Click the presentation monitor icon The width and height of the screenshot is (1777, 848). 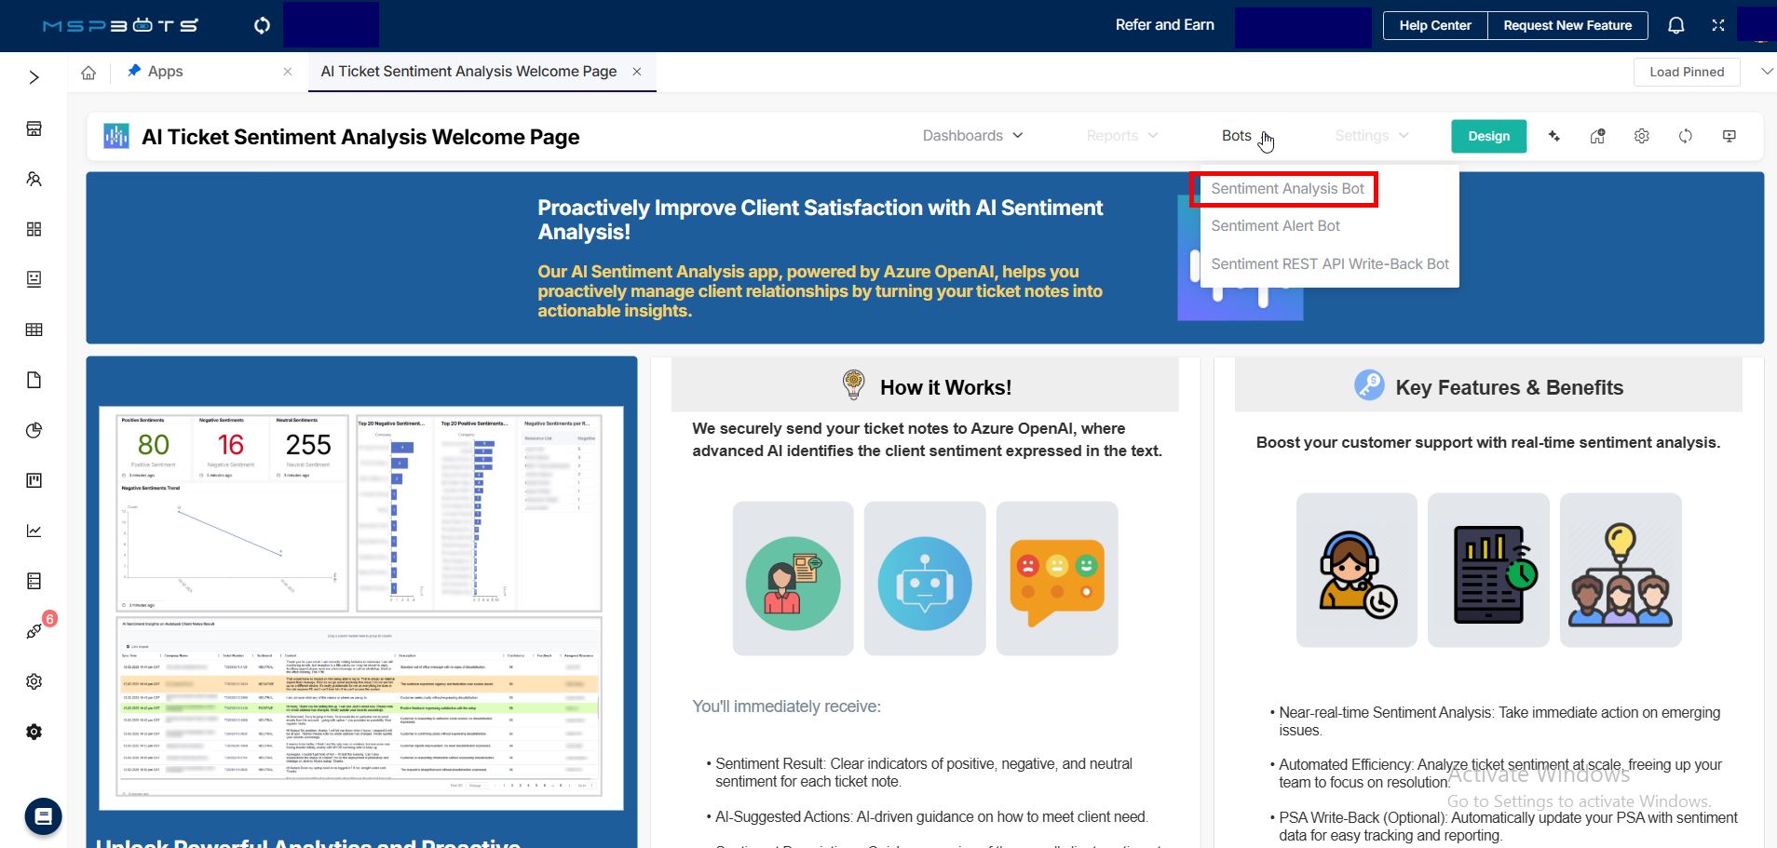1729,136
